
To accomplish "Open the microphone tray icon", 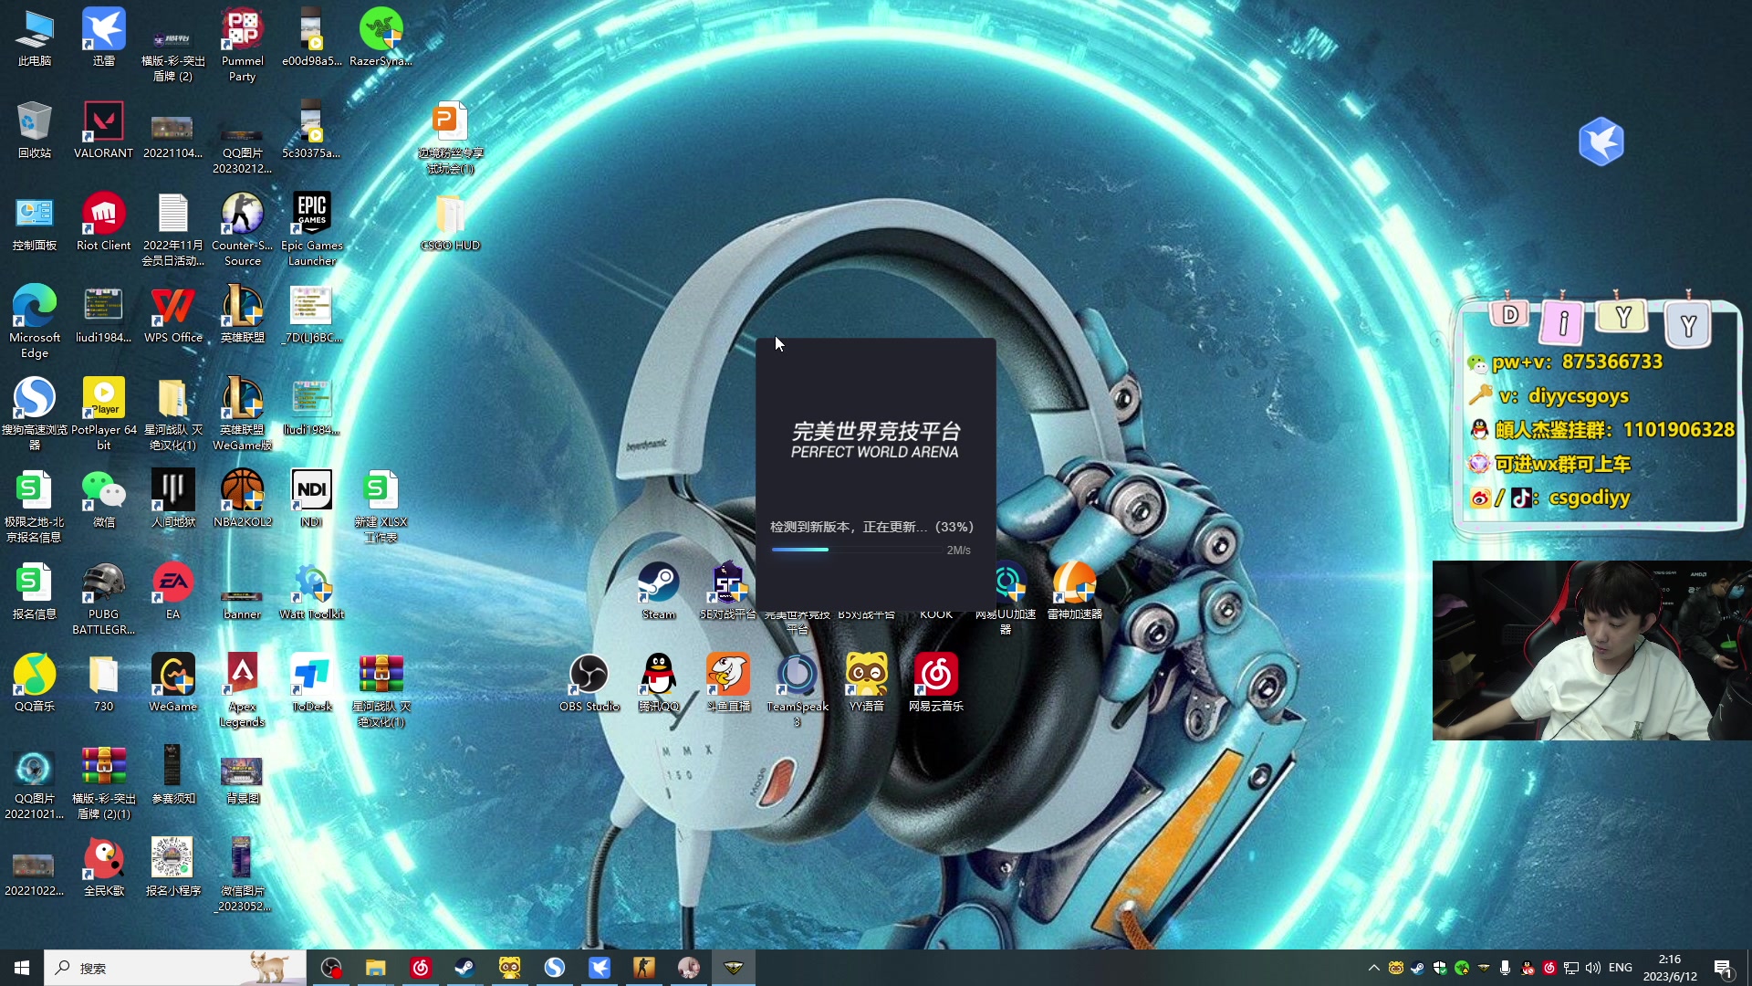I will 1506,968.
